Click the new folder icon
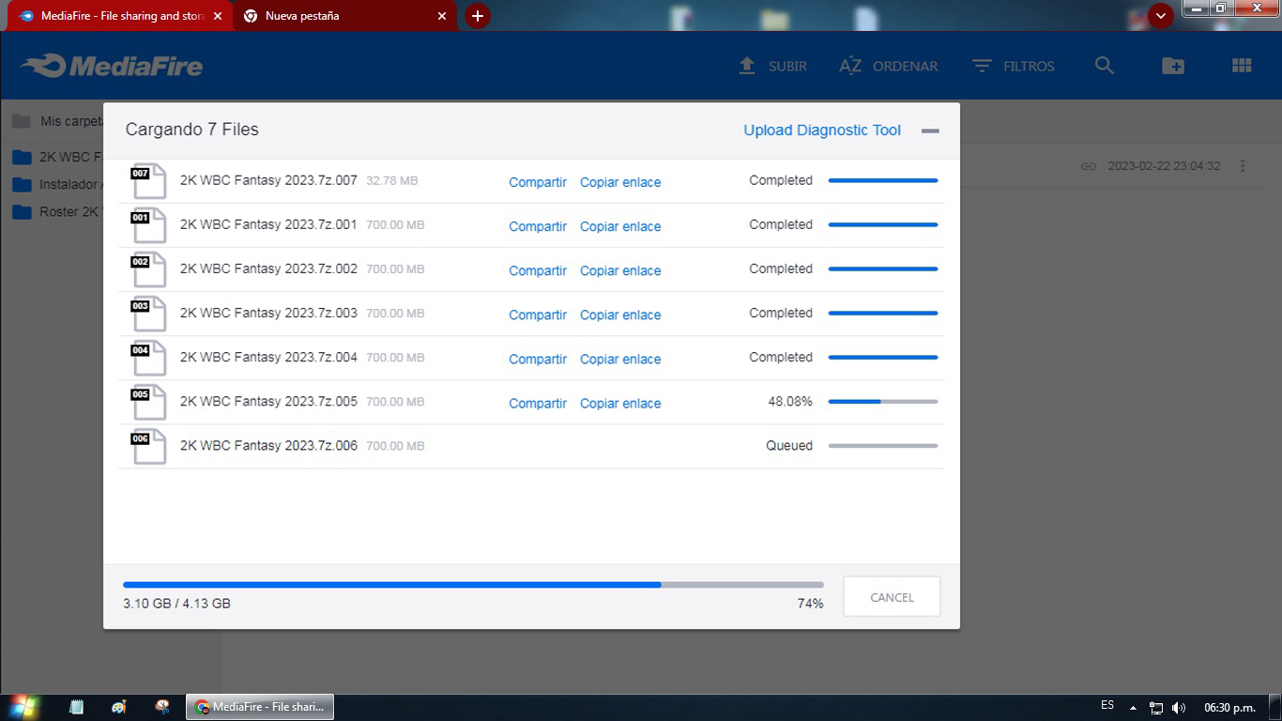The image size is (1282, 721). [x=1173, y=66]
